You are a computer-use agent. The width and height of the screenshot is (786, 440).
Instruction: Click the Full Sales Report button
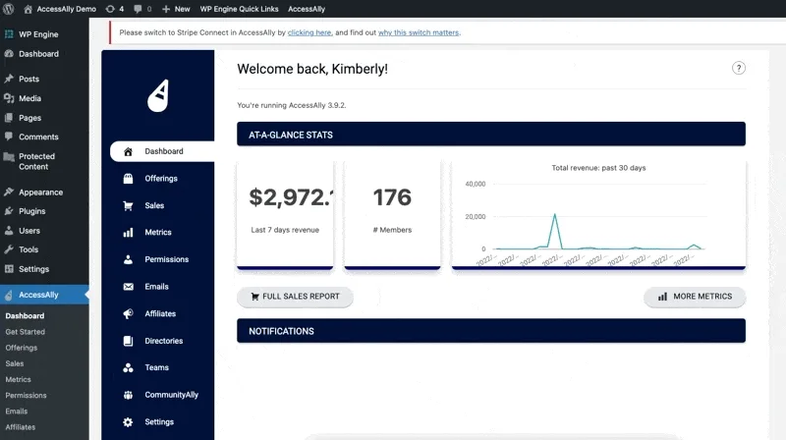(295, 297)
